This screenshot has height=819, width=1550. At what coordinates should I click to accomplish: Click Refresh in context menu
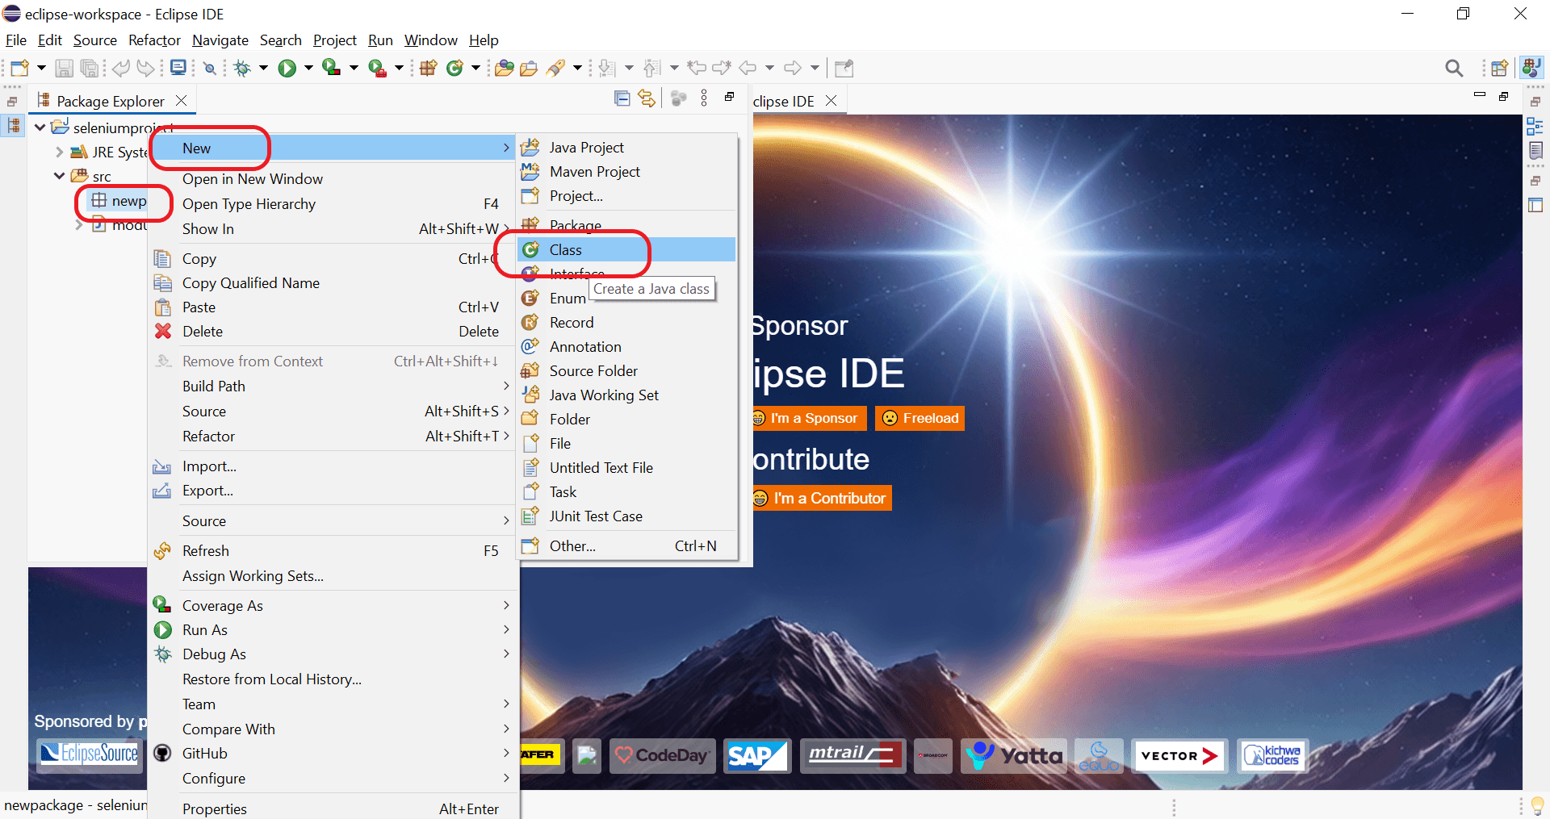click(x=333, y=551)
